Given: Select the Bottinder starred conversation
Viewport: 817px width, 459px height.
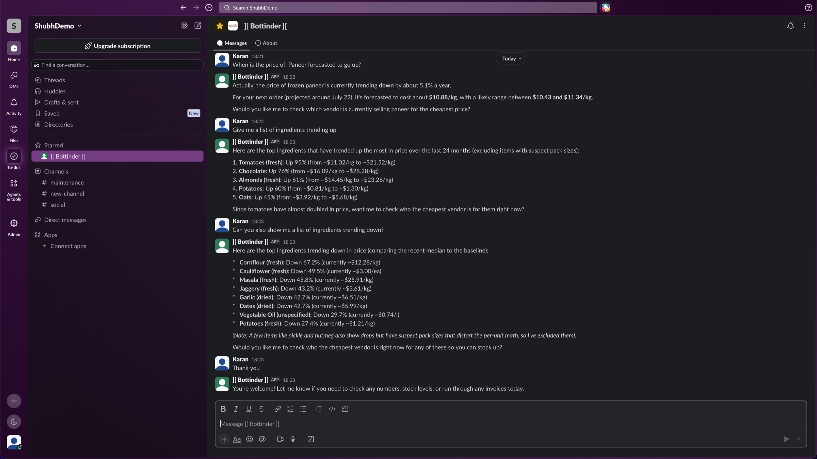Looking at the screenshot, I should pos(117,156).
